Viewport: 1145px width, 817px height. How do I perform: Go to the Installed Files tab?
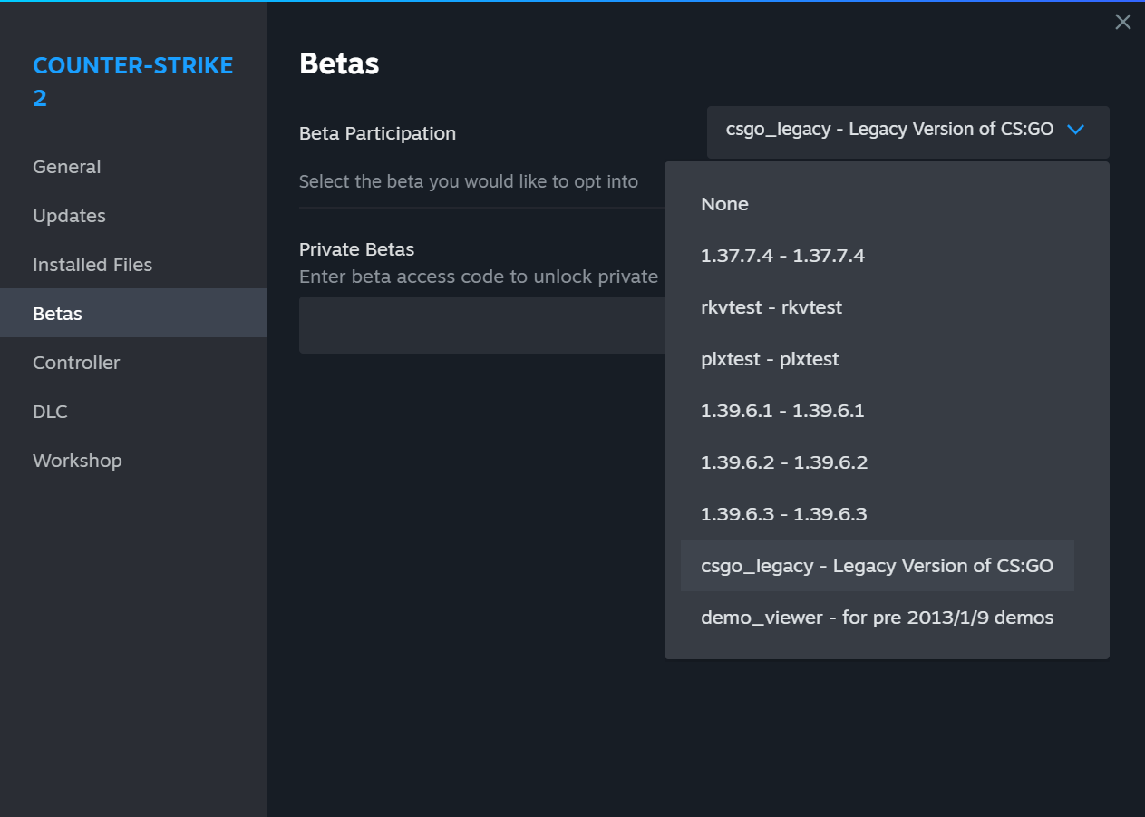pos(92,265)
